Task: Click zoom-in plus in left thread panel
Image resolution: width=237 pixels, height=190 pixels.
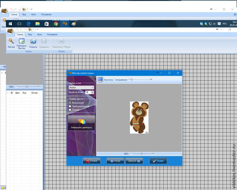Action: (38, 87)
